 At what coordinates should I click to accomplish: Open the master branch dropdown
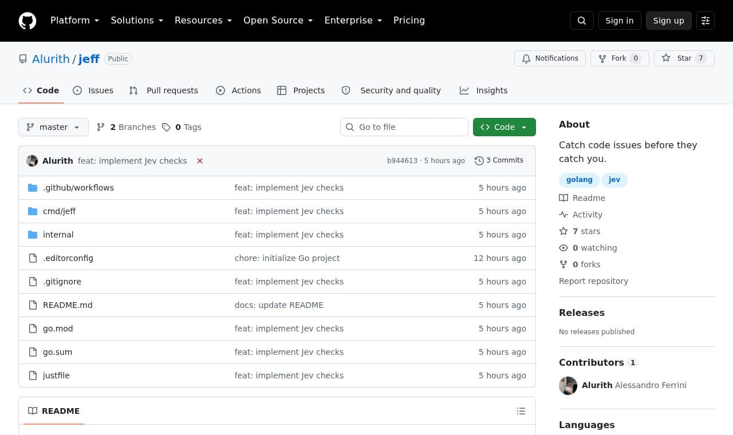click(53, 127)
